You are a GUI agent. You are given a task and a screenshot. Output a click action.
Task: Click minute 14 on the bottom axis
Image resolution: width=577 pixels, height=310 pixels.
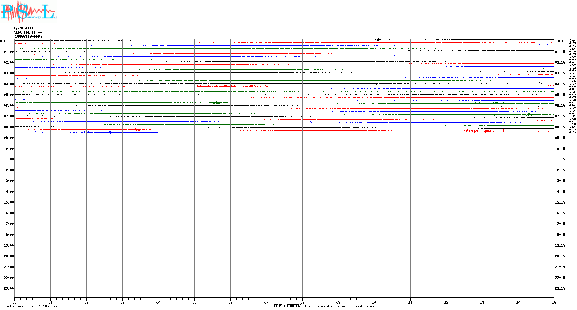tap(518, 302)
